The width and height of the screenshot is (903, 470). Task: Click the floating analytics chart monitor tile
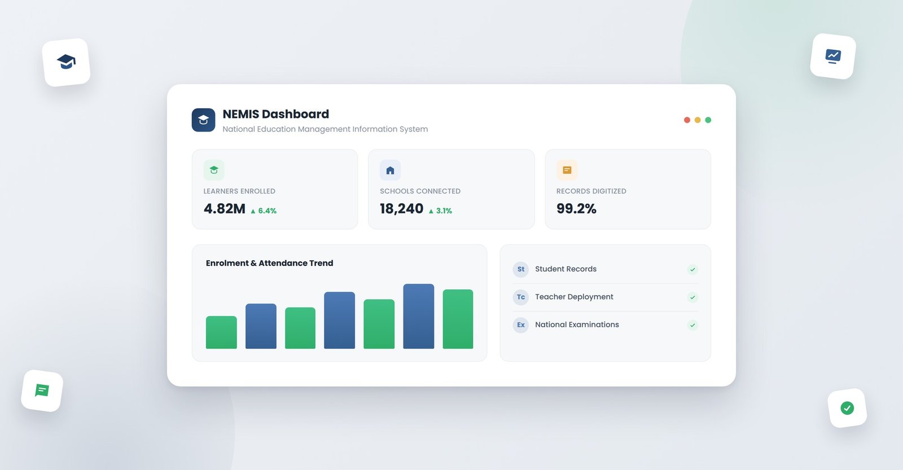(x=833, y=56)
